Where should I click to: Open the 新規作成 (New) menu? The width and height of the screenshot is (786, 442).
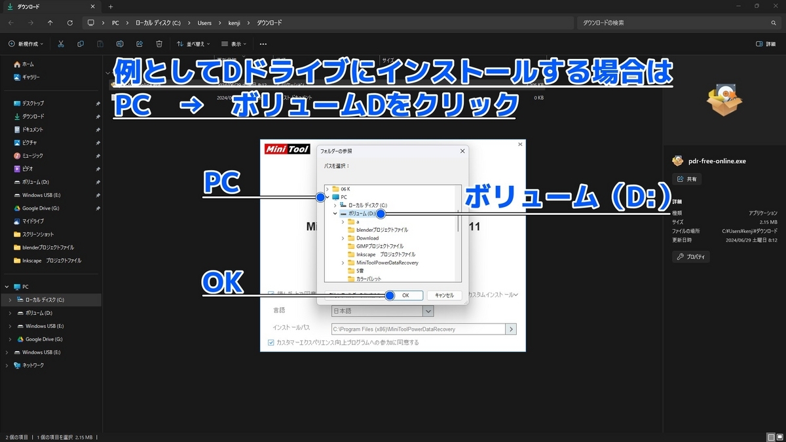point(25,44)
